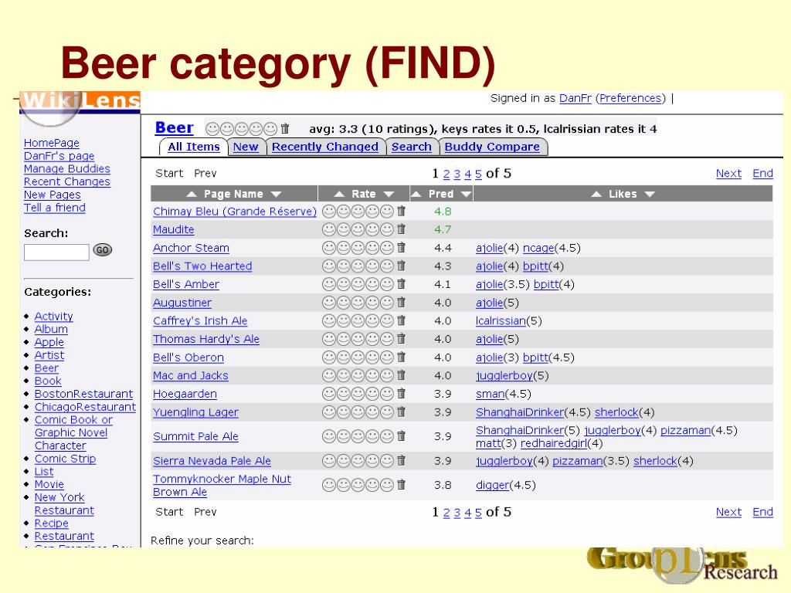Click trash icon for Sierra Nevada Pale Ale
Image resolution: width=791 pixels, height=593 pixels.
401,460
